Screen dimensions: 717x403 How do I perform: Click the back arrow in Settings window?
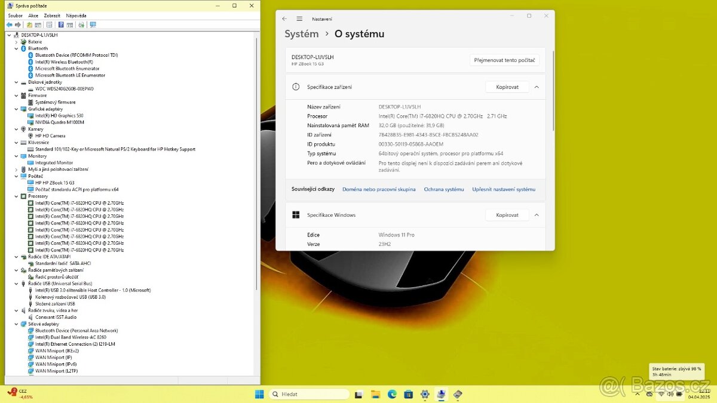tap(284, 19)
